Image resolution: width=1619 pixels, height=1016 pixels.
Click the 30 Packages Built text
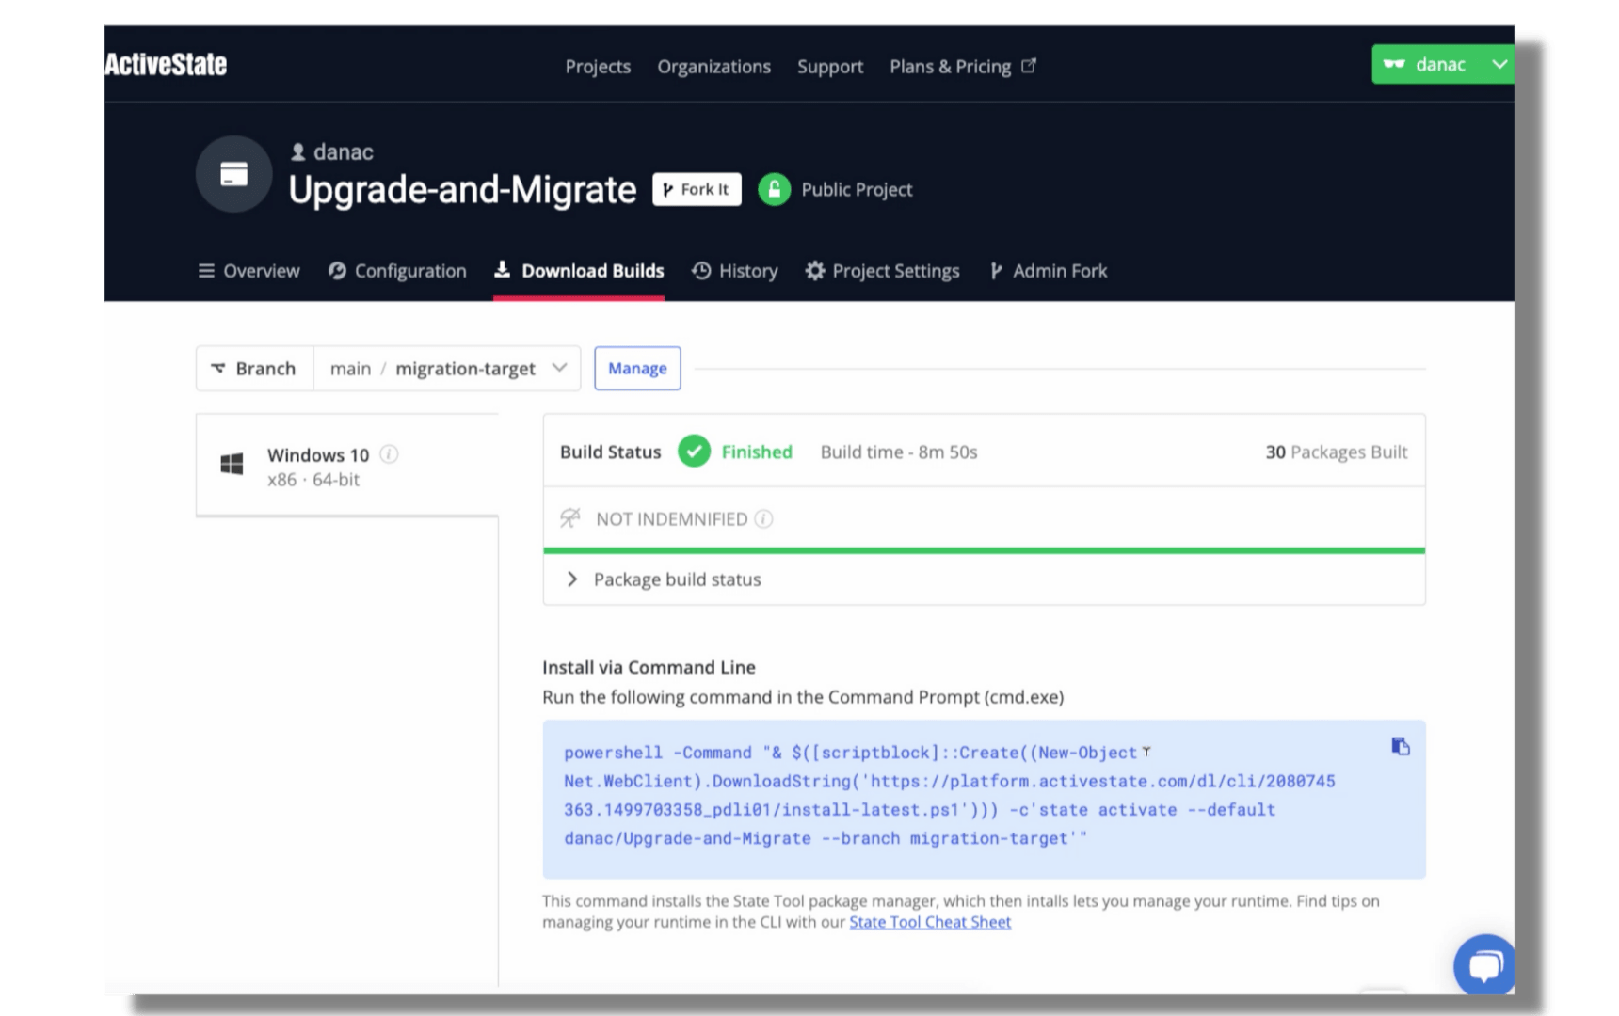pyautogui.click(x=1336, y=452)
